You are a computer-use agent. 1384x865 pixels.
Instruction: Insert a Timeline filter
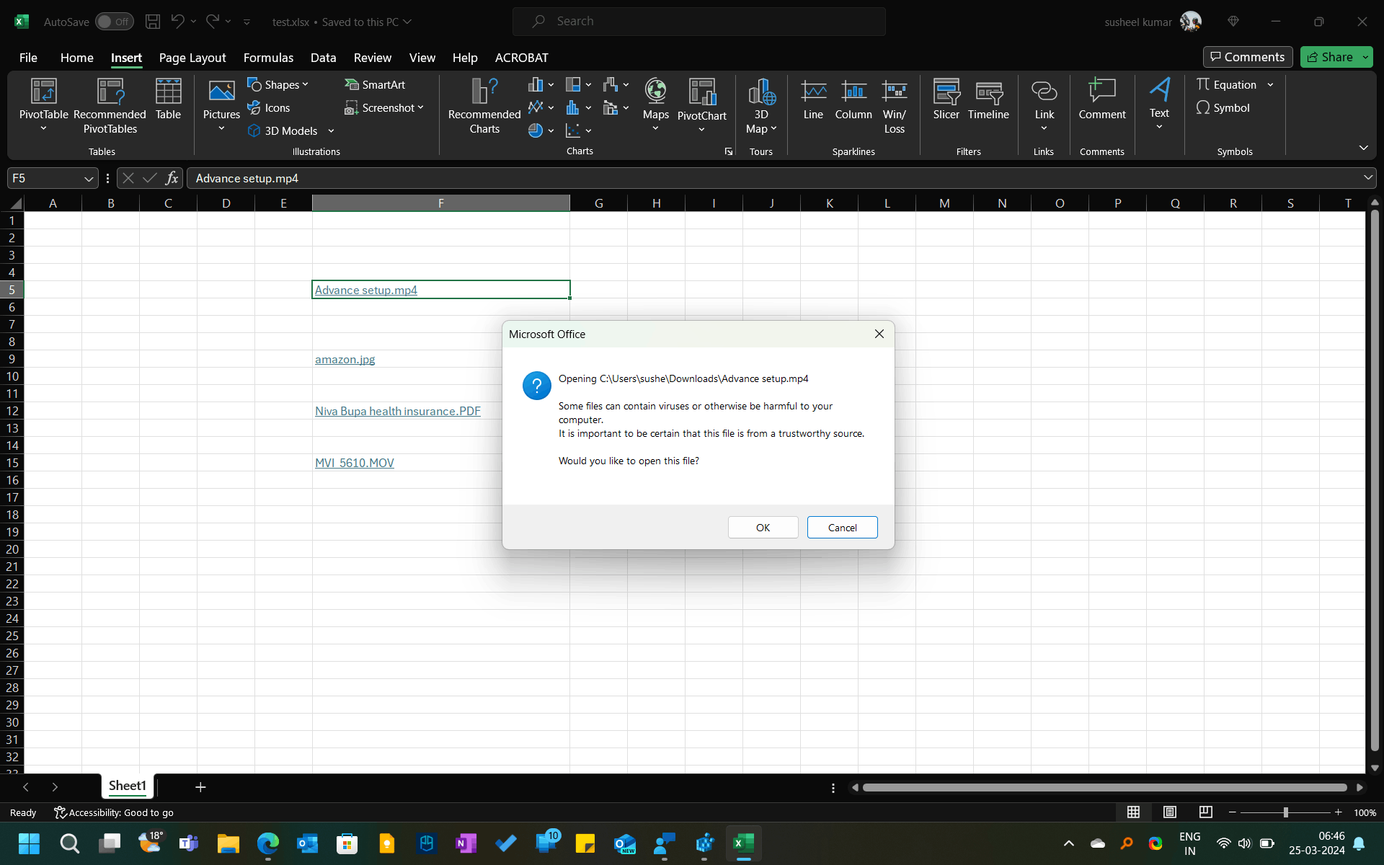point(988,101)
